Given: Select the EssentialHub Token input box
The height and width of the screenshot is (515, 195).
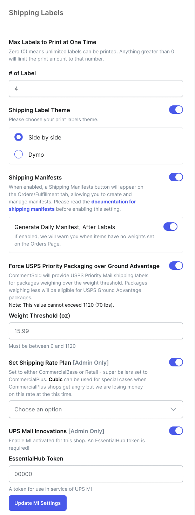Looking at the screenshot, I should [x=96, y=474].
